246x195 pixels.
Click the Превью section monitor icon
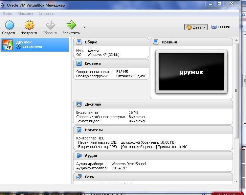coord(156,42)
